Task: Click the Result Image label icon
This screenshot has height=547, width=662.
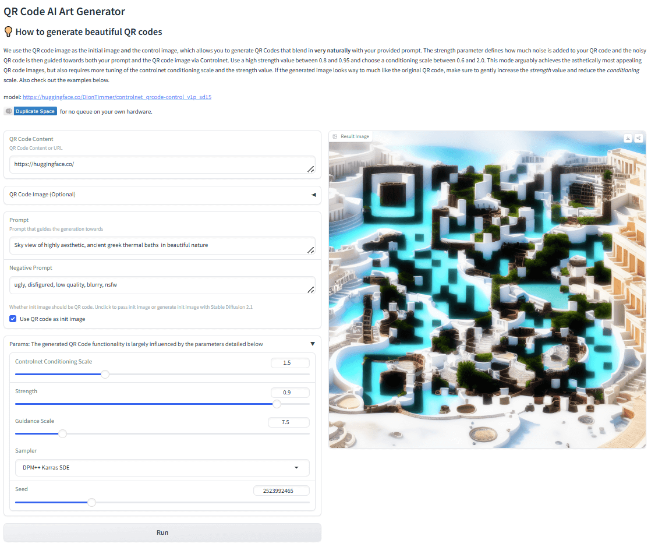Action: click(x=335, y=136)
